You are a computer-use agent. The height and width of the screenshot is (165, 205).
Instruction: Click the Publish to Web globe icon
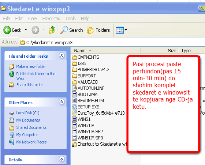pyautogui.click(x=11, y=74)
